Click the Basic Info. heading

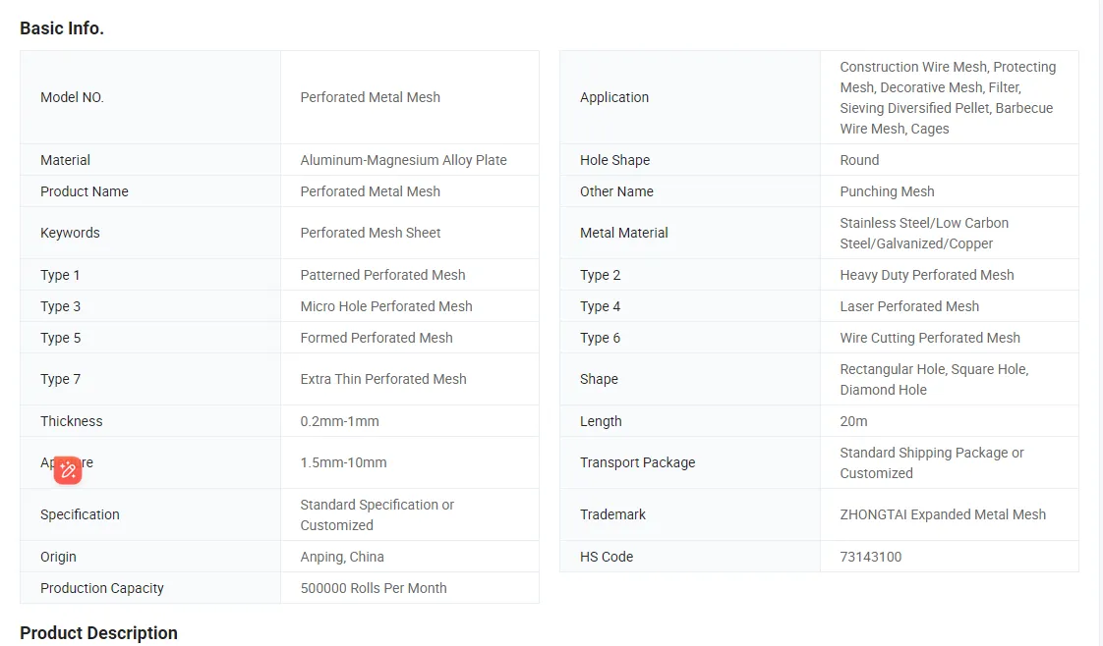62,28
